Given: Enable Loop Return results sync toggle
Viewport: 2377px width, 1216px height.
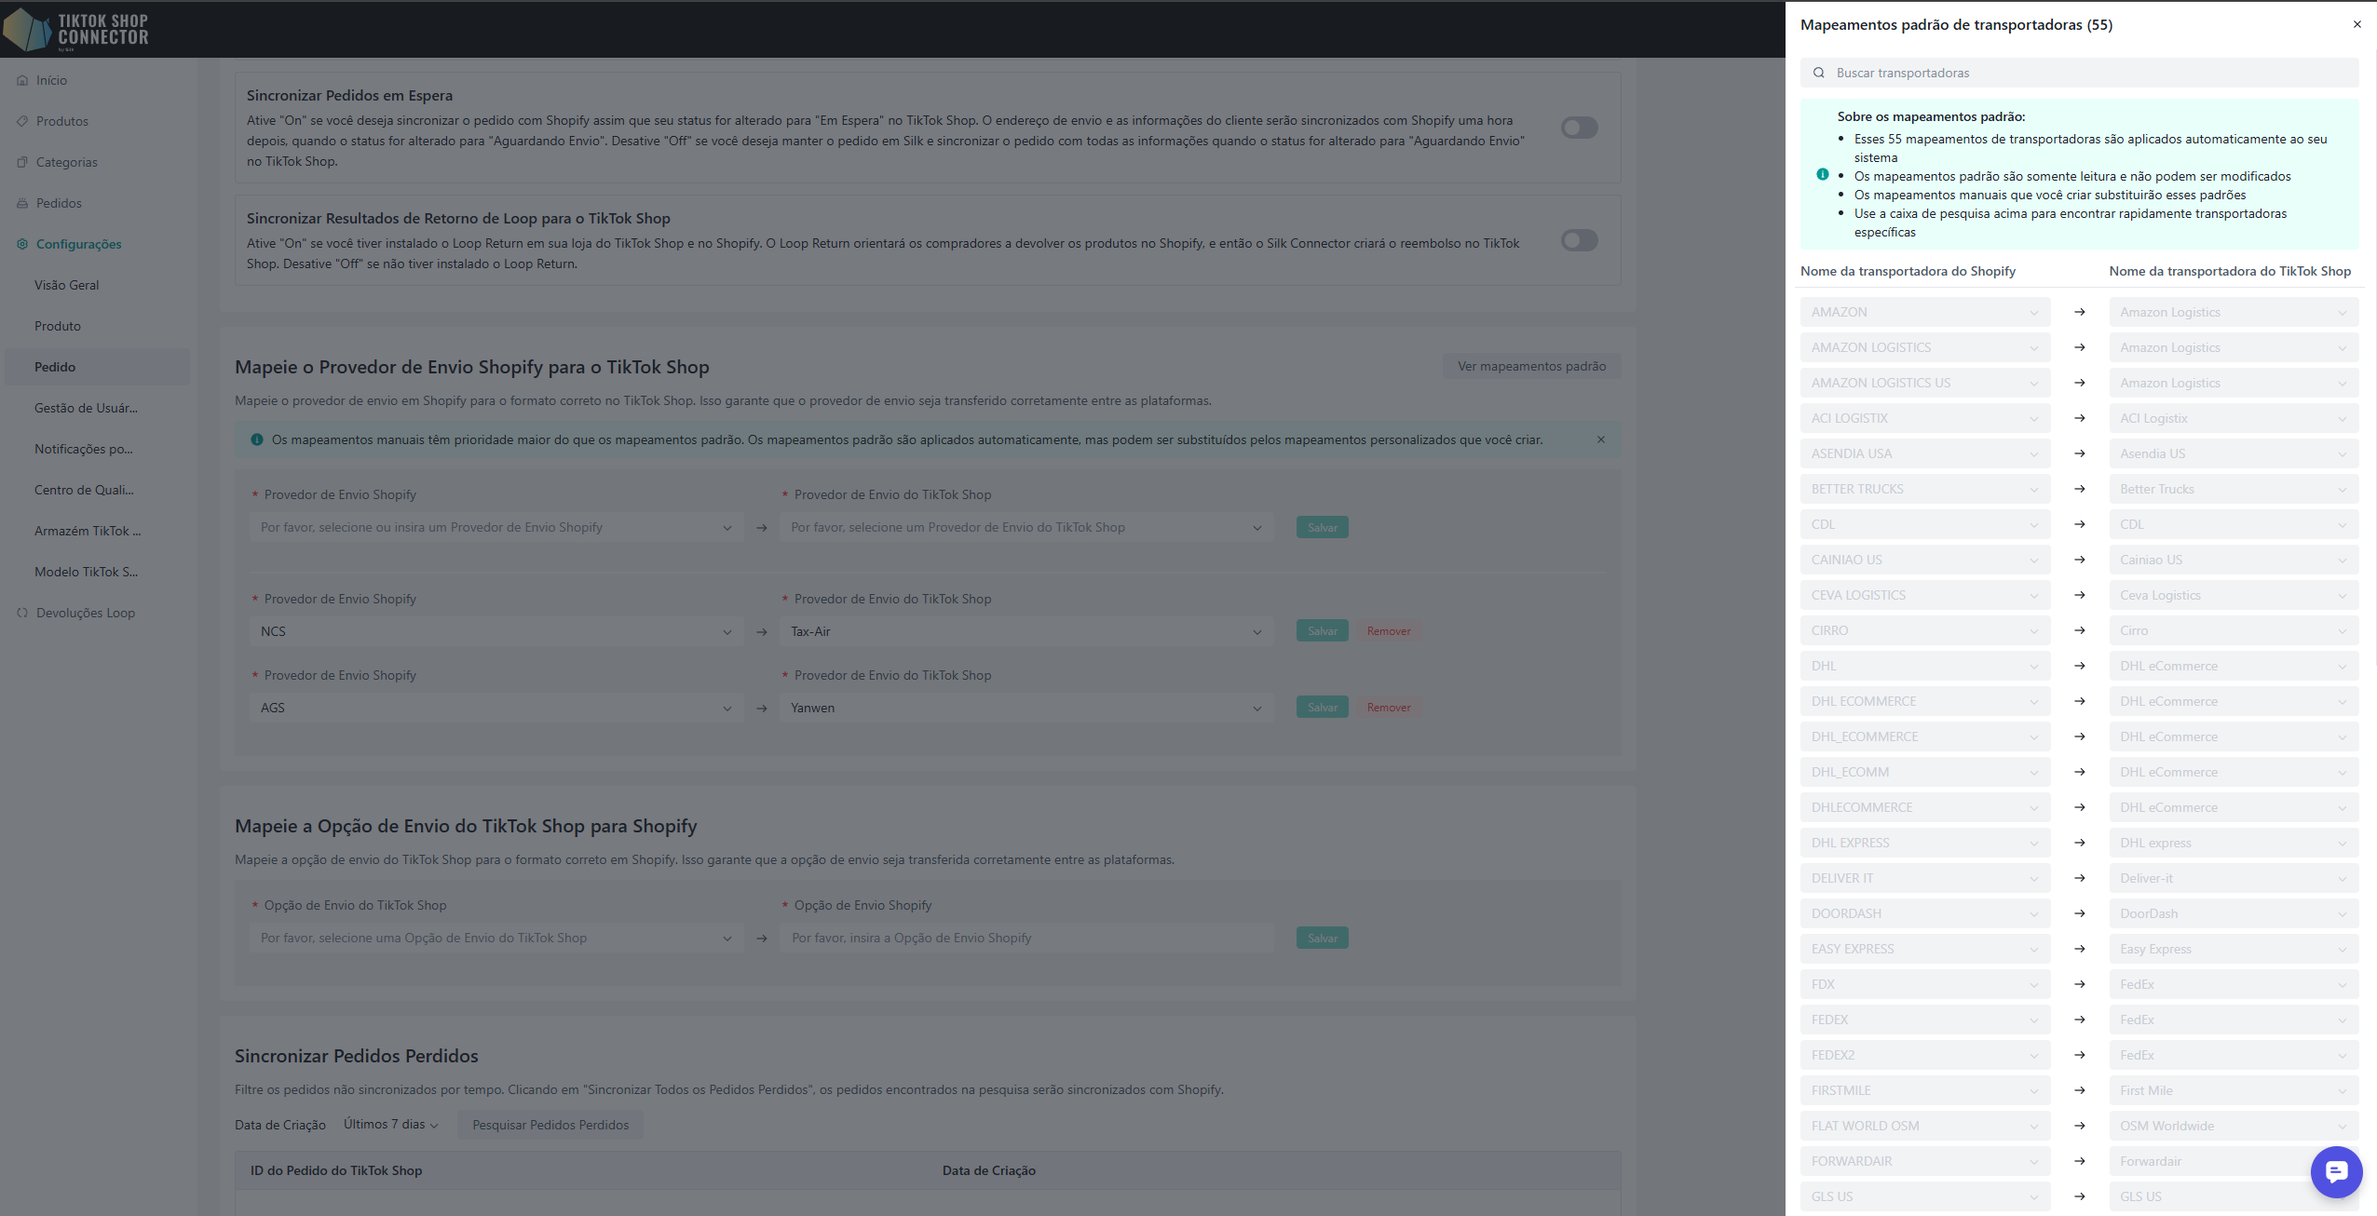Looking at the screenshot, I should (1580, 240).
